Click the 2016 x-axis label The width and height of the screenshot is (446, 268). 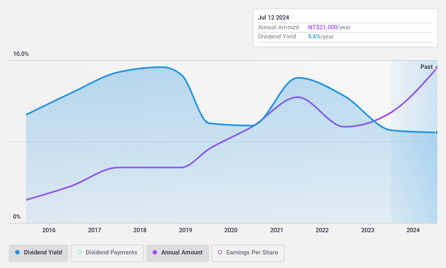[x=49, y=230]
